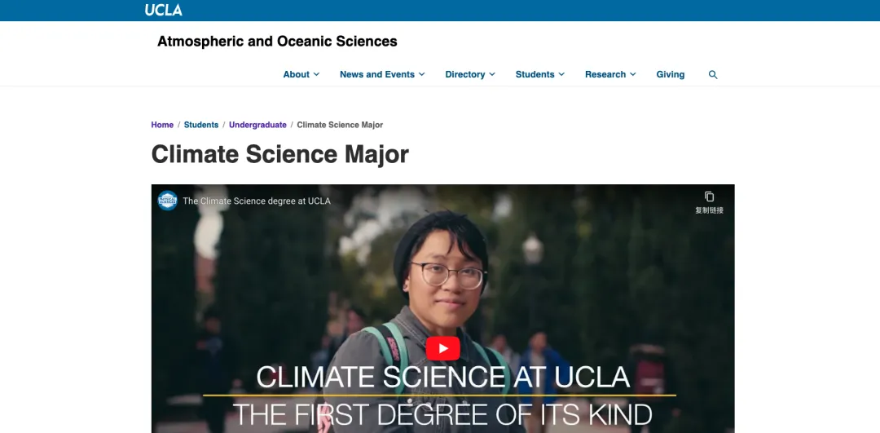The image size is (880, 433).
Task: Click the copy link icon on the video
Action: pos(709,197)
